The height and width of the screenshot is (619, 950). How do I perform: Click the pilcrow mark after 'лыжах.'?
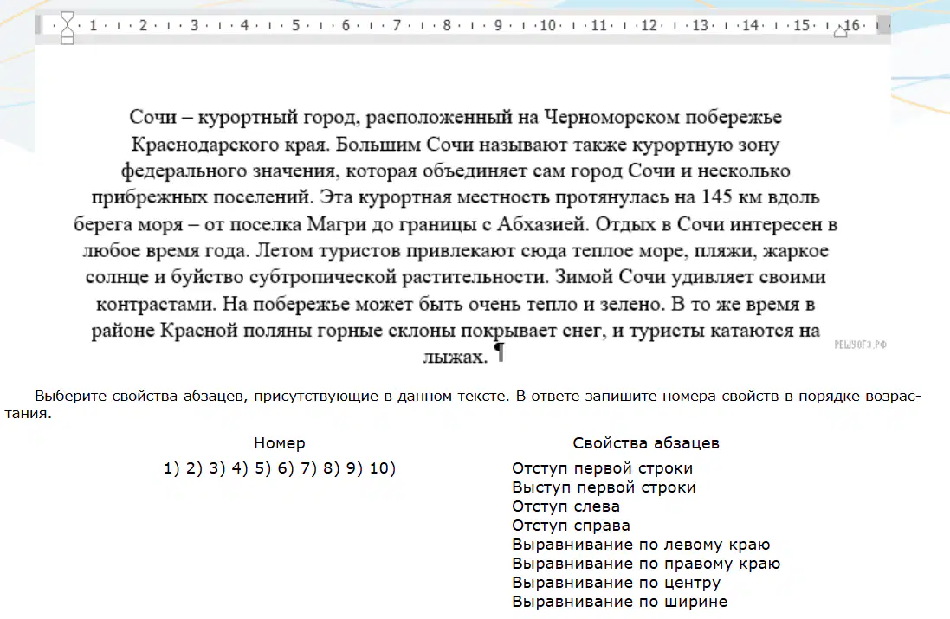tap(500, 351)
